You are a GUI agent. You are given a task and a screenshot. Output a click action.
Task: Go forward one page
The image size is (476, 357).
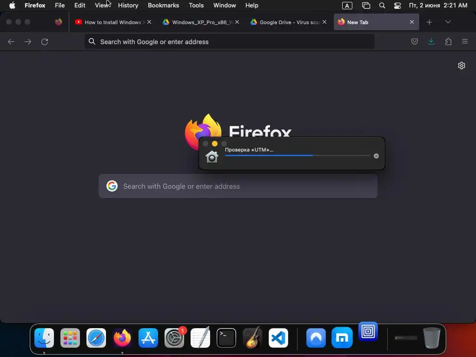pos(28,41)
